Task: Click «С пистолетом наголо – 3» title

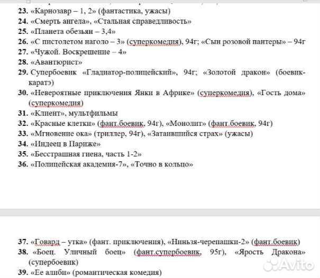Action: tap(78, 42)
